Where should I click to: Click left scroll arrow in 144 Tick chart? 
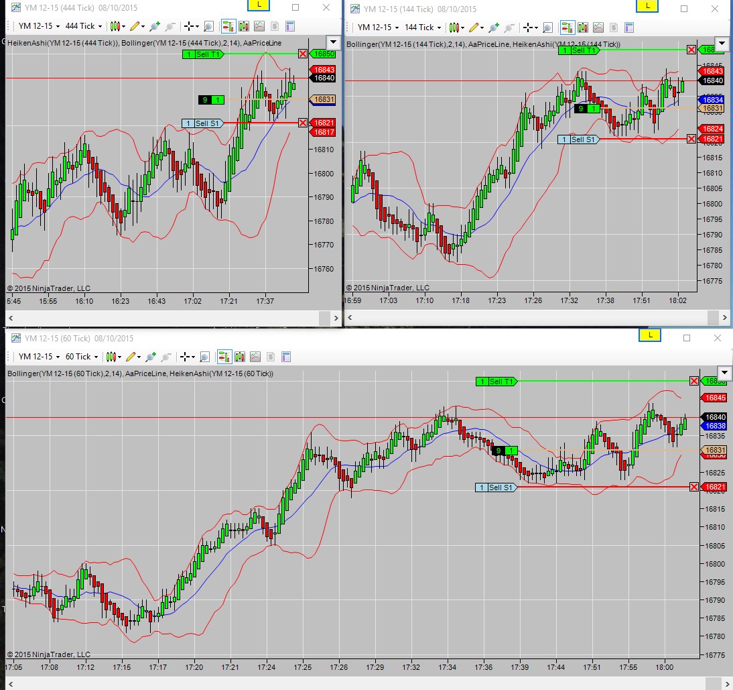coord(350,318)
